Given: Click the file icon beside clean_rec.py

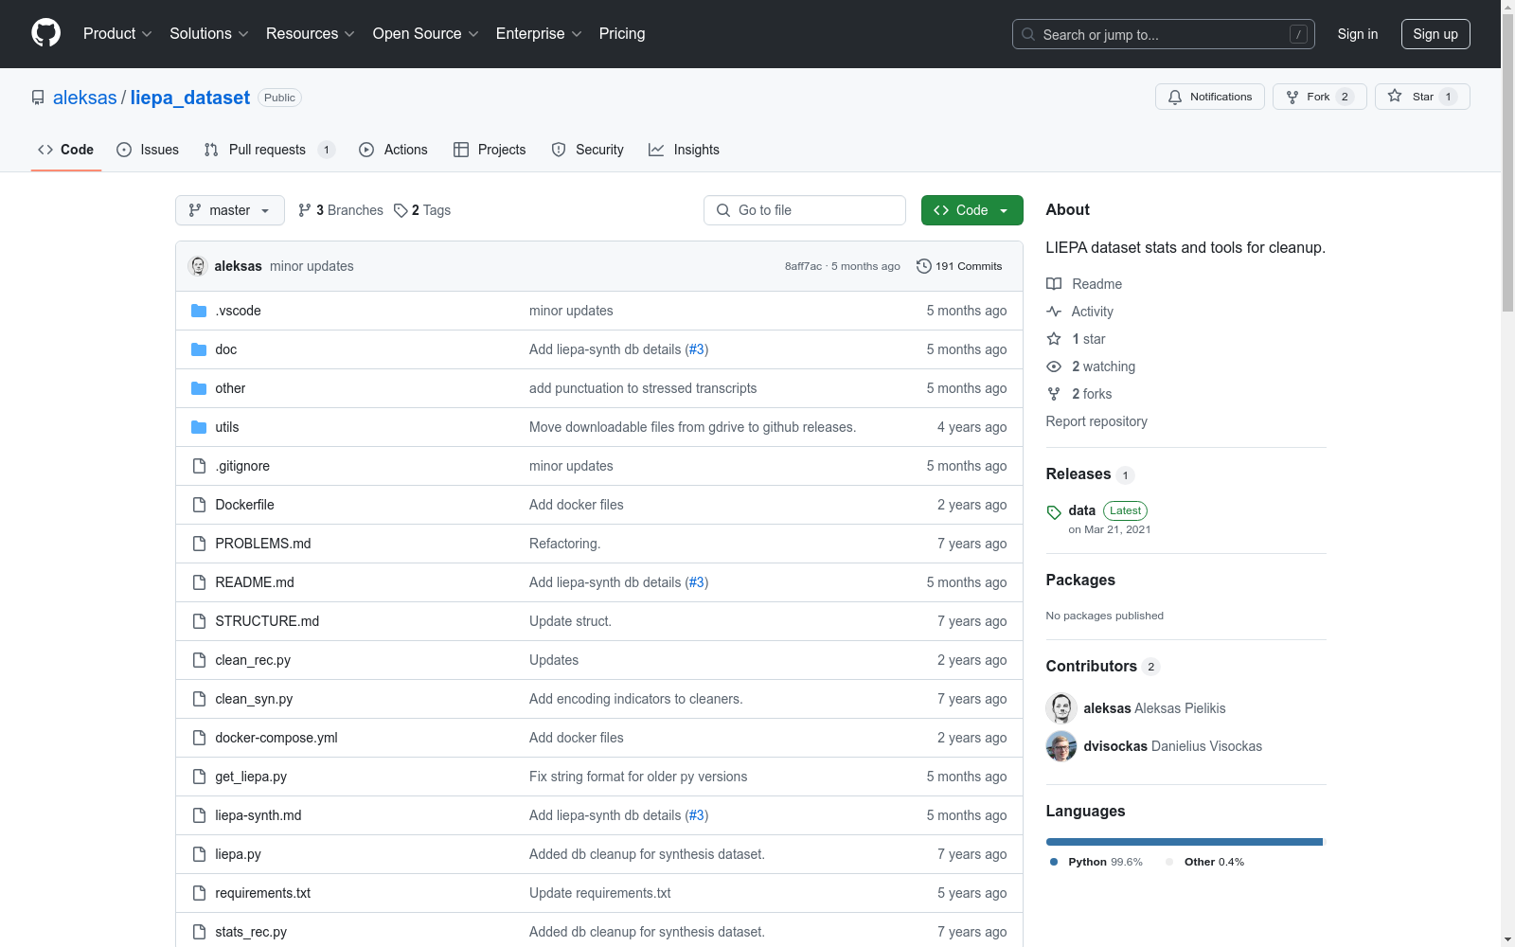Looking at the screenshot, I should pyautogui.click(x=199, y=660).
